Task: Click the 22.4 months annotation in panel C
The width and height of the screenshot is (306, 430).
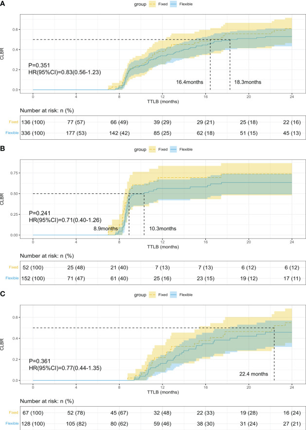Action: tap(253, 374)
